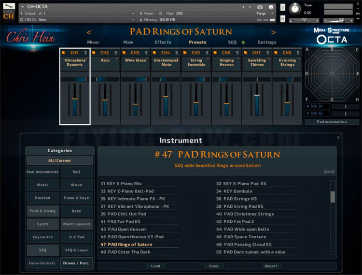
Task: Select the All/Current category
Action: pyautogui.click(x=60, y=160)
